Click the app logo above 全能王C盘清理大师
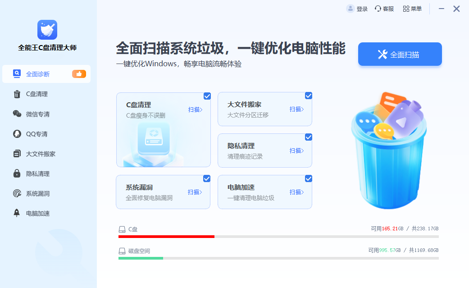469x288 pixels. (47, 30)
